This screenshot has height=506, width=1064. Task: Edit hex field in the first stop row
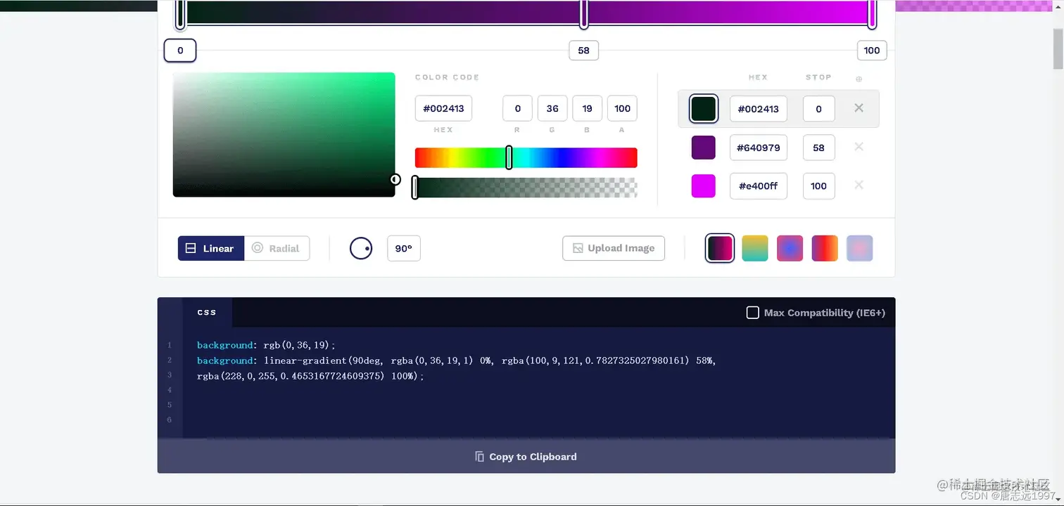point(758,109)
